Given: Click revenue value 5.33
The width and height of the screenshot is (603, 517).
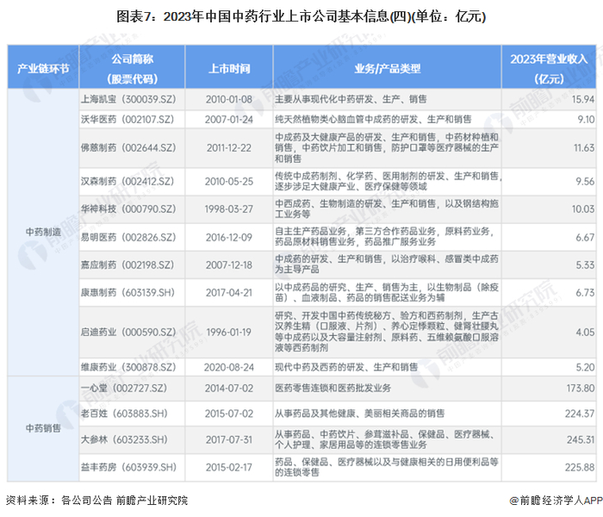Looking at the screenshot, I should 585,265.
